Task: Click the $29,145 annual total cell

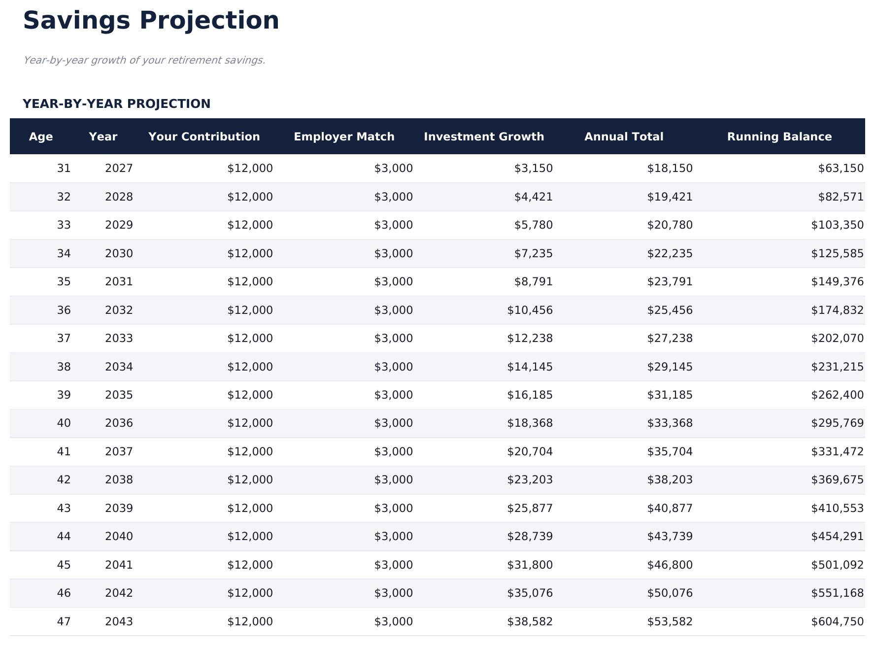Action: pos(670,367)
